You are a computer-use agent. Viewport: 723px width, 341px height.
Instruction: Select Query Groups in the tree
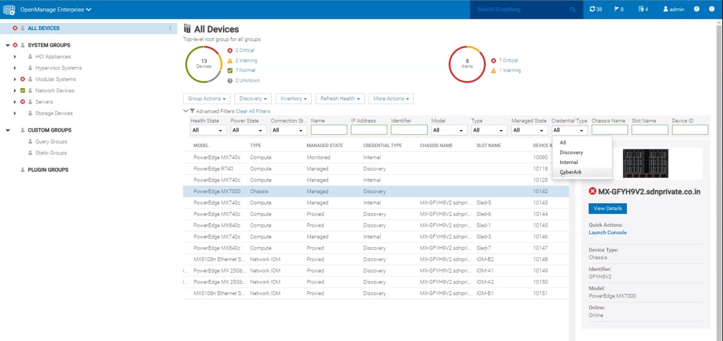pos(51,141)
